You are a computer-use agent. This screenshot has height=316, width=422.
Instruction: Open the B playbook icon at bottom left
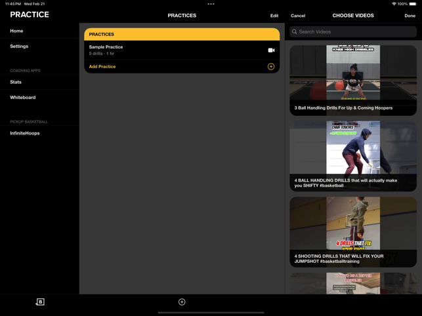coord(40,302)
